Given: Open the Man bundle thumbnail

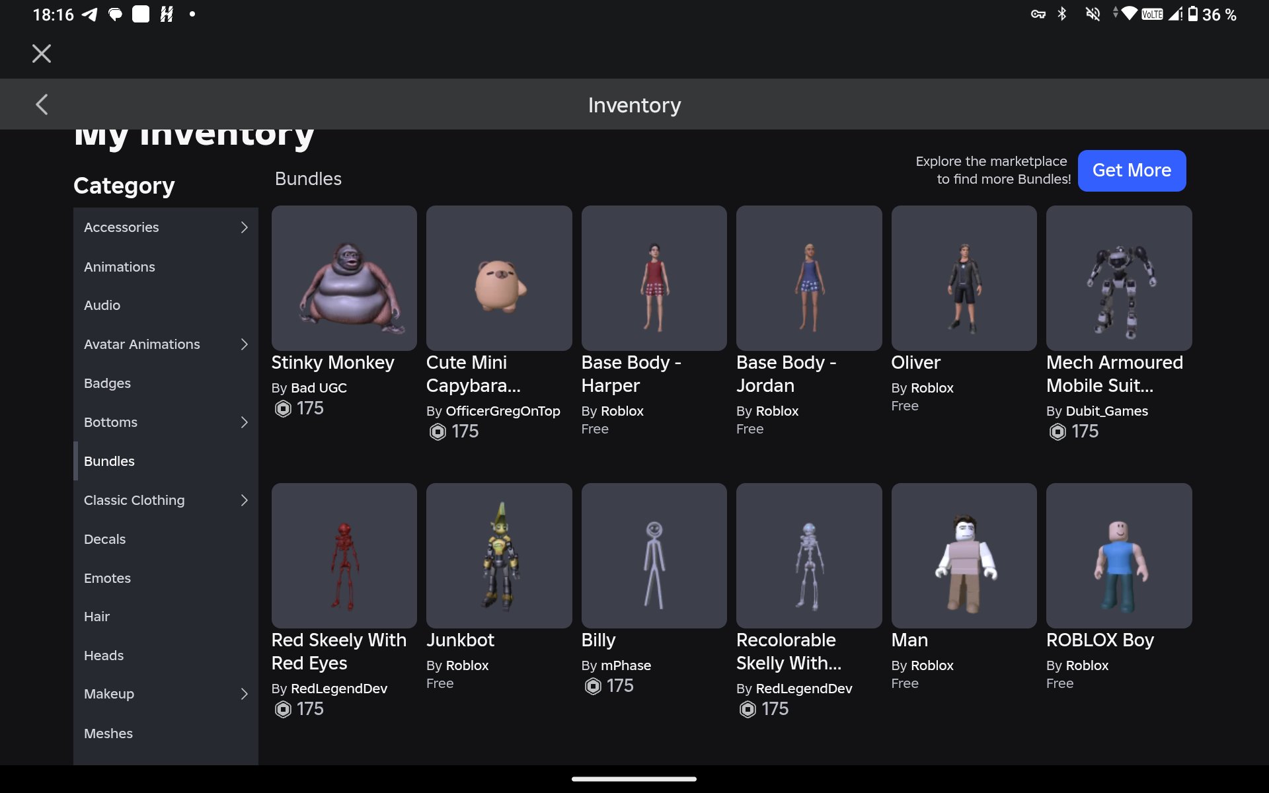Looking at the screenshot, I should click(x=964, y=556).
